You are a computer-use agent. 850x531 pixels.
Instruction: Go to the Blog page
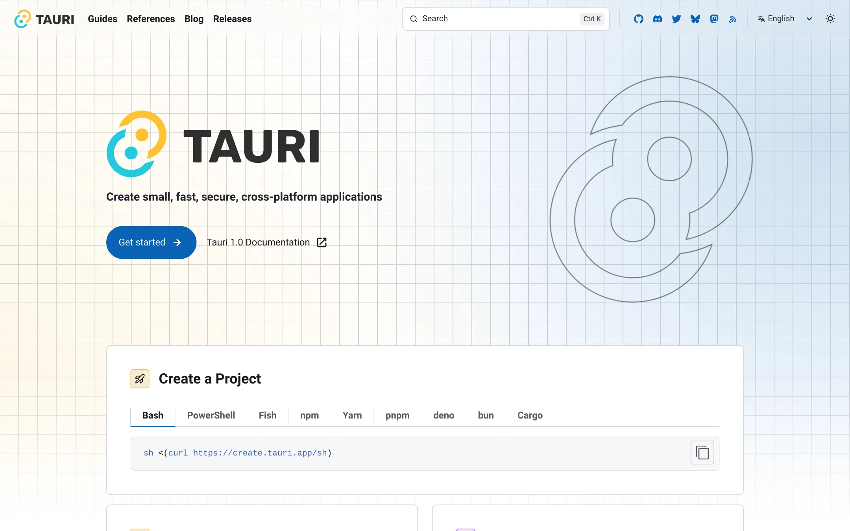click(x=194, y=19)
